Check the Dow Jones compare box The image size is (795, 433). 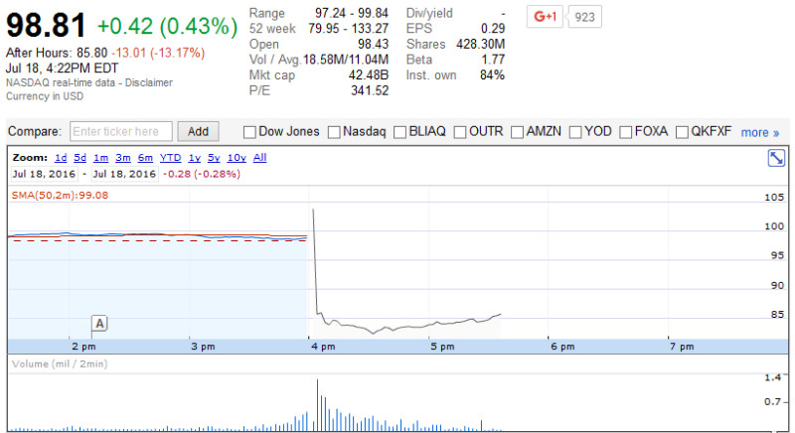[249, 132]
